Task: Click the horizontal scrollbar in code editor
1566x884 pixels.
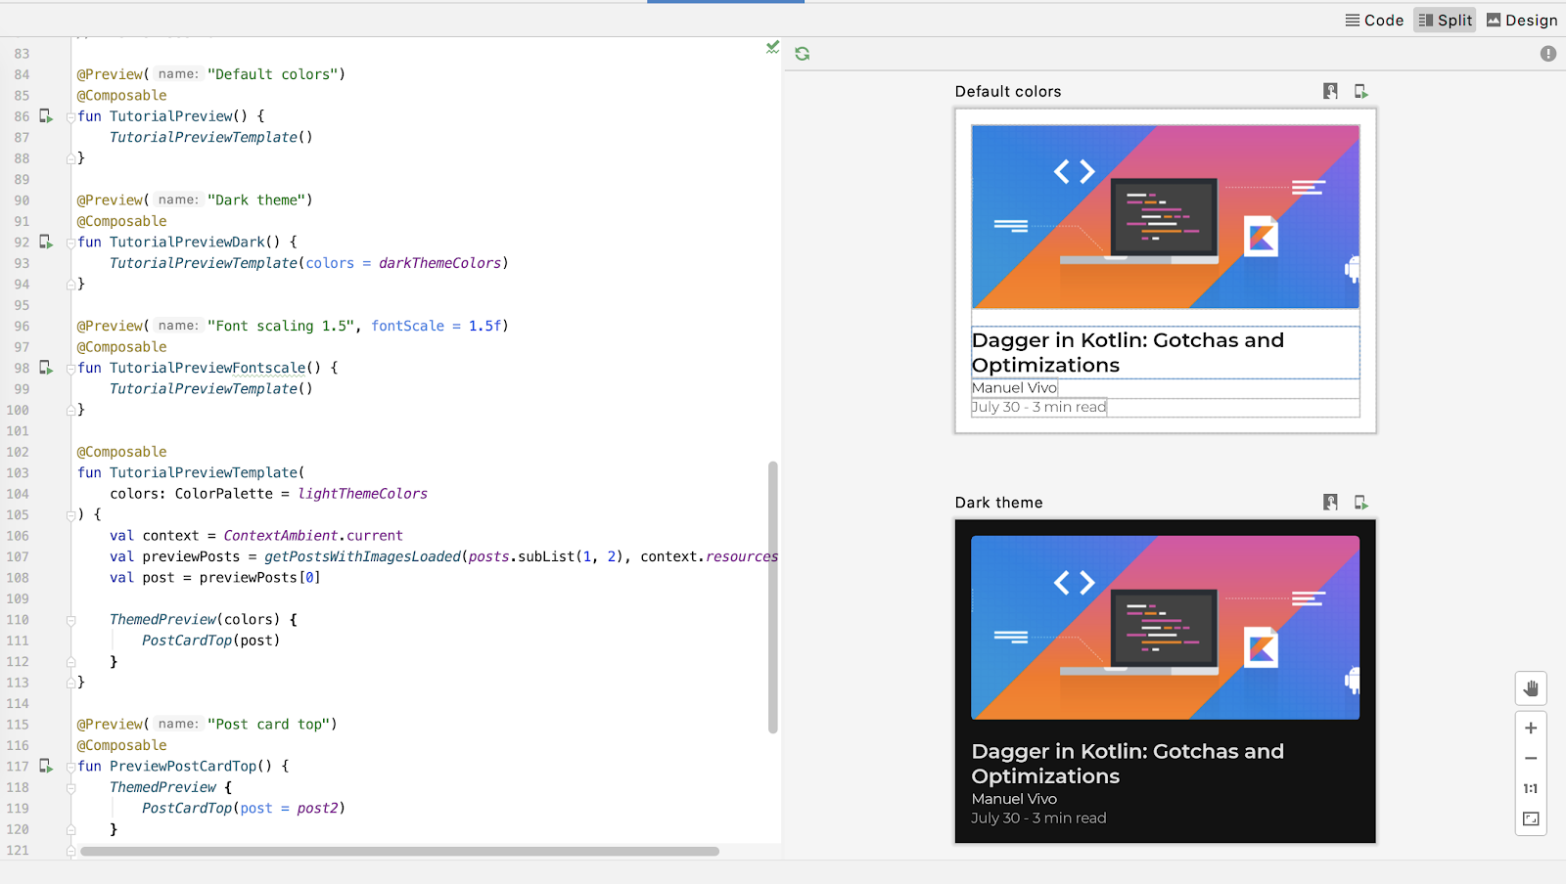Action: pos(399,852)
